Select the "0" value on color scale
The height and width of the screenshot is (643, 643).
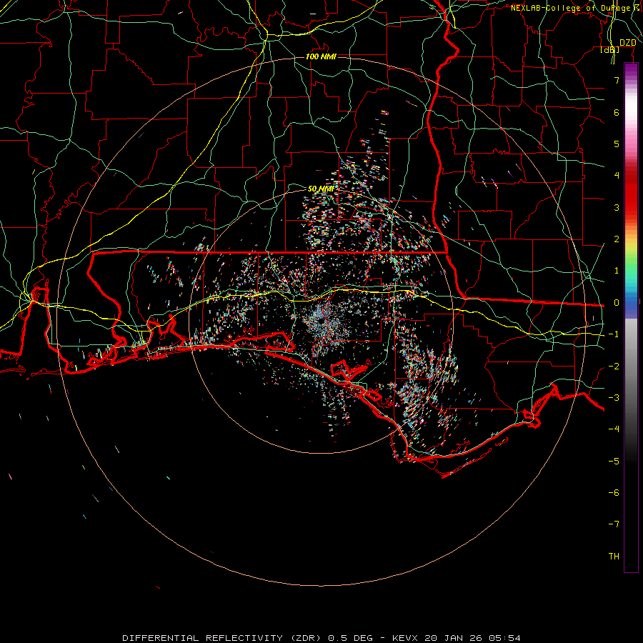(617, 303)
